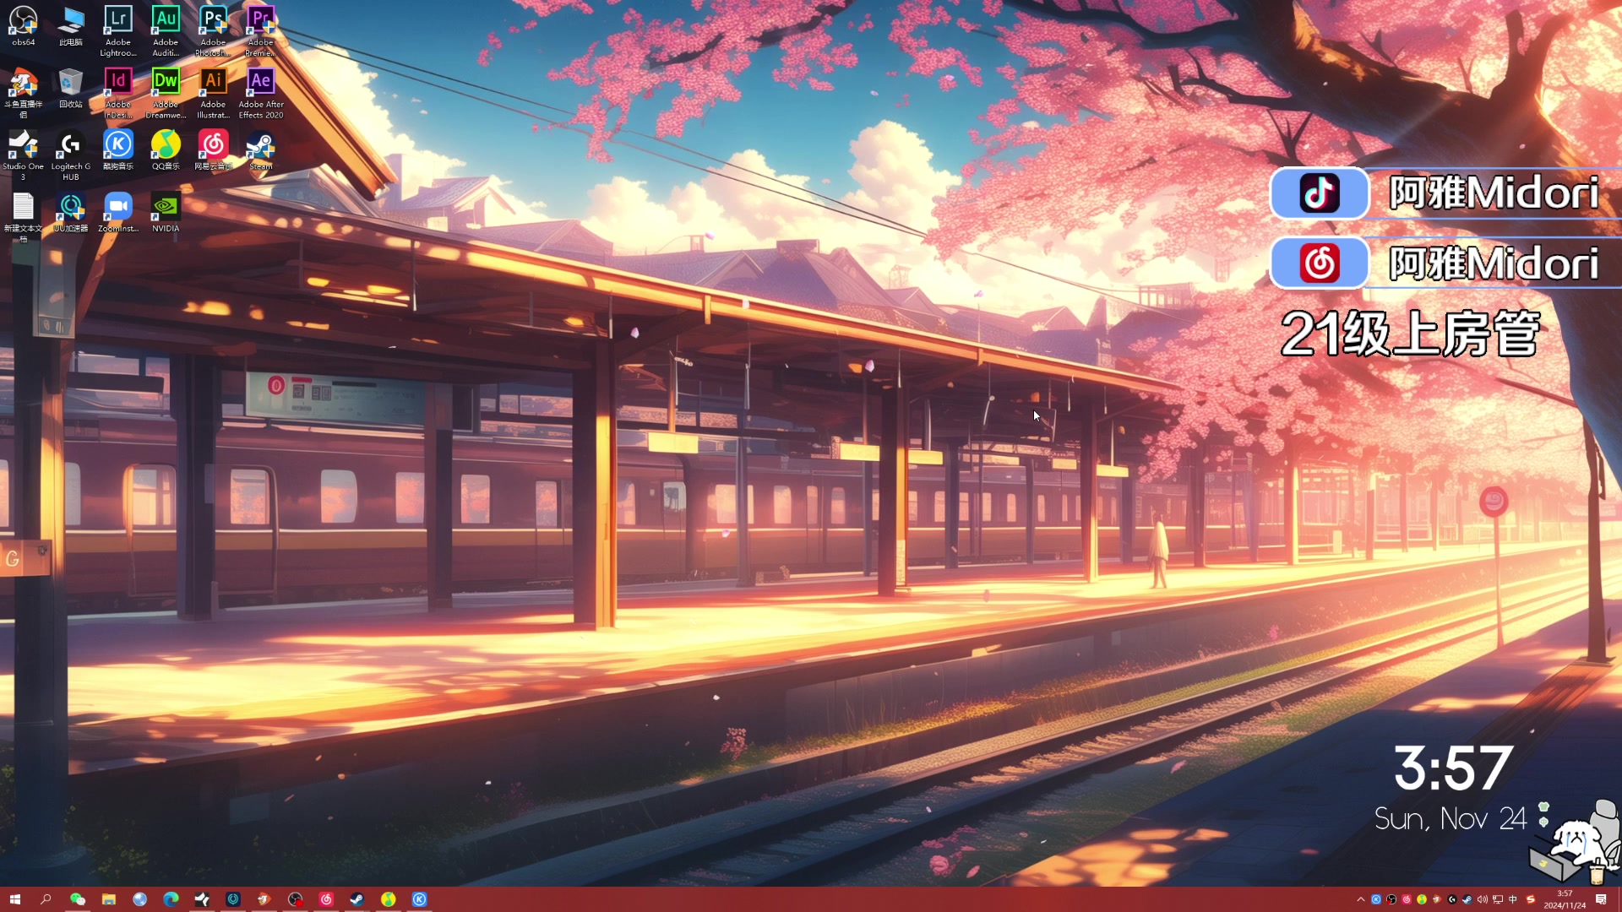The image size is (1622, 912).
Task: Click the QQ音乐 system tray icon
Action: pos(1422,899)
